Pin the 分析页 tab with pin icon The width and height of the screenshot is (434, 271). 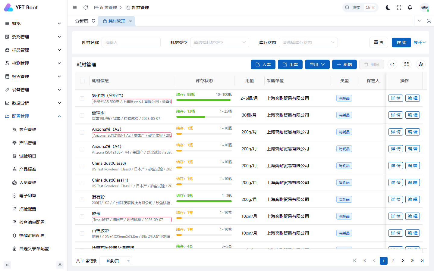(x=93, y=21)
